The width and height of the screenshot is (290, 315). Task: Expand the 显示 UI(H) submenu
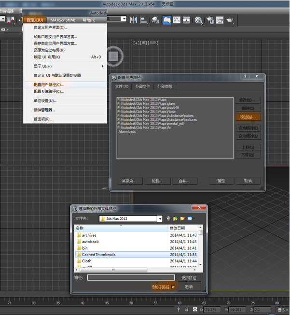coord(65,66)
